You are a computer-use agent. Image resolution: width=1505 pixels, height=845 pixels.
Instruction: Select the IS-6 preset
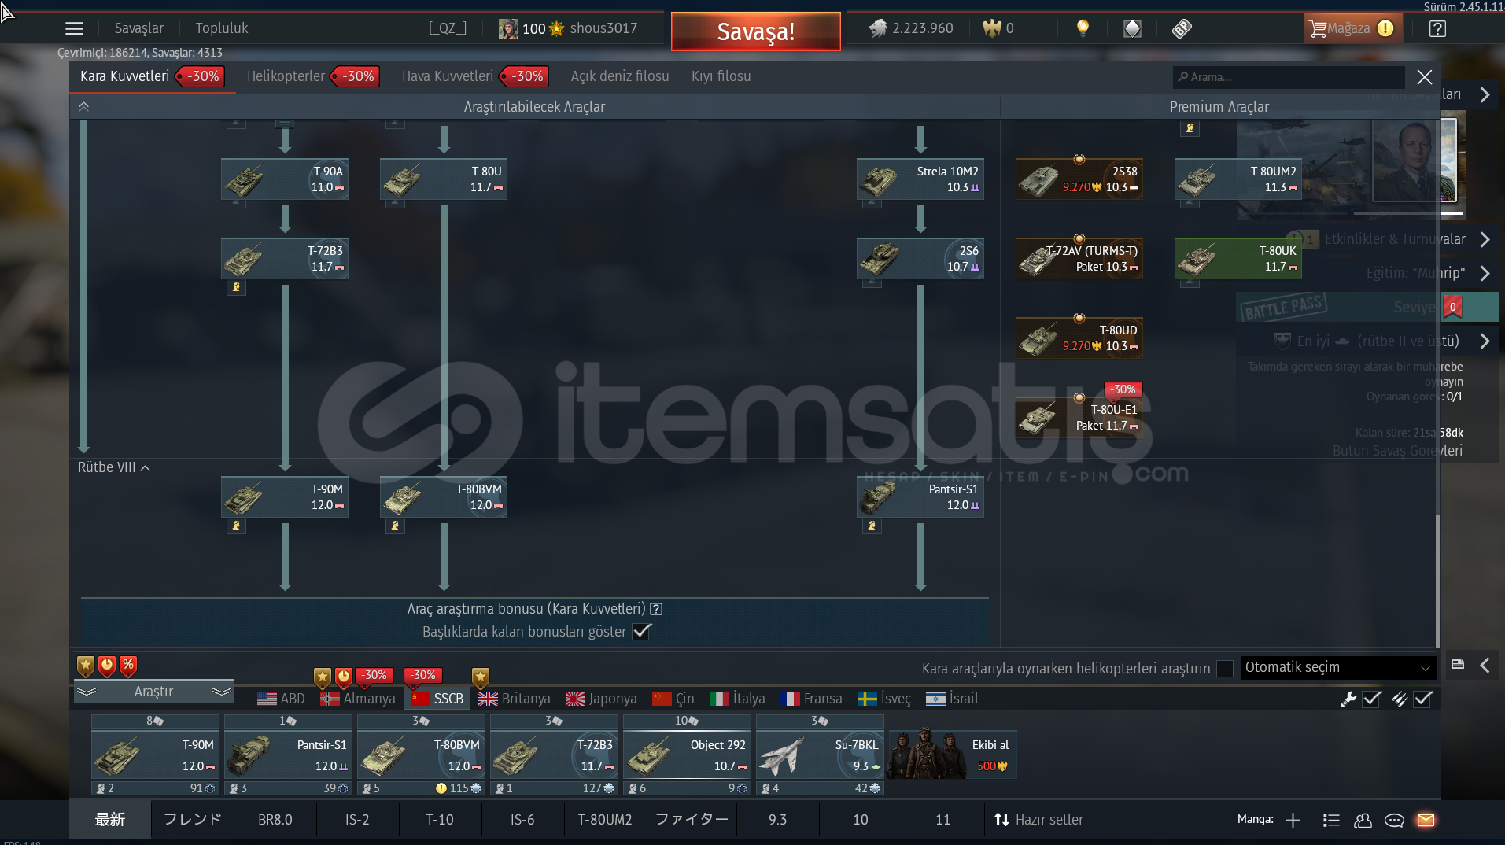(x=522, y=820)
